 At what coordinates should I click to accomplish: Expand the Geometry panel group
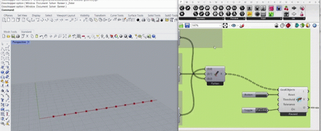pyautogui.click(x=224, y=18)
